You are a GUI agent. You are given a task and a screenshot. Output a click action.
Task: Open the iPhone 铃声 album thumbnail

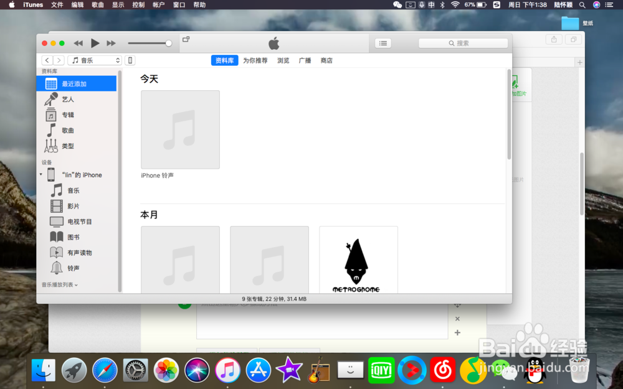[x=181, y=129]
